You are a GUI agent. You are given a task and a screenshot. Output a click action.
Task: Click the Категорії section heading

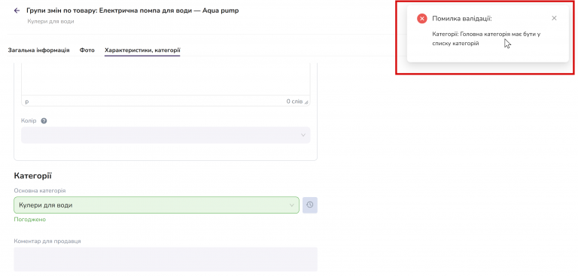33,176
